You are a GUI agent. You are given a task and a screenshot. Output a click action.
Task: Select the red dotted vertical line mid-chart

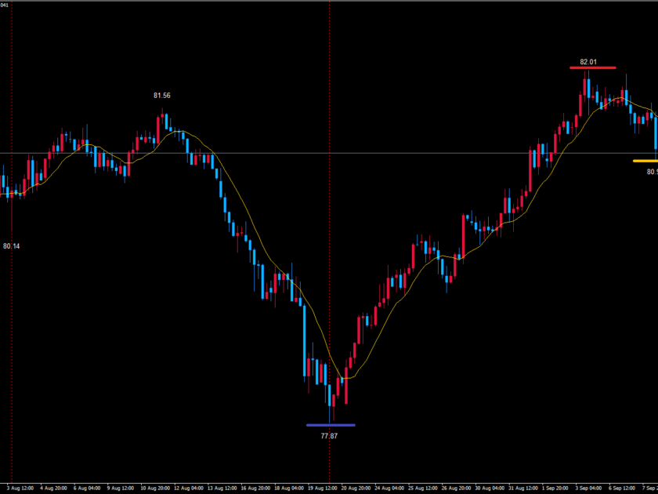pyautogui.click(x=329, y=235)
